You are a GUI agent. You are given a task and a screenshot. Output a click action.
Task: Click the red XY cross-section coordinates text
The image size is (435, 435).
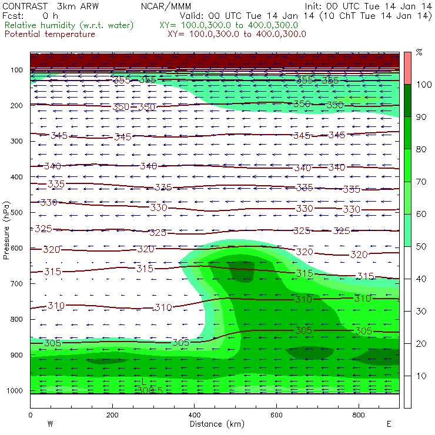click(237, 34)
